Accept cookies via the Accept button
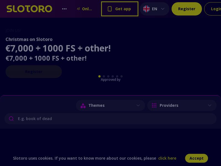221x166 pixels. (x=196, y=158)
